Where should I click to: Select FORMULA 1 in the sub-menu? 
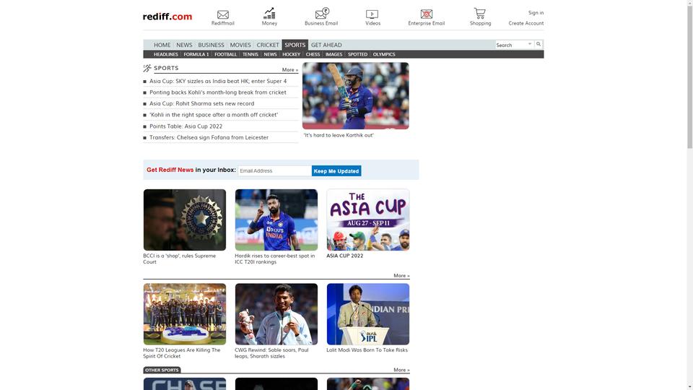(196, 54)
